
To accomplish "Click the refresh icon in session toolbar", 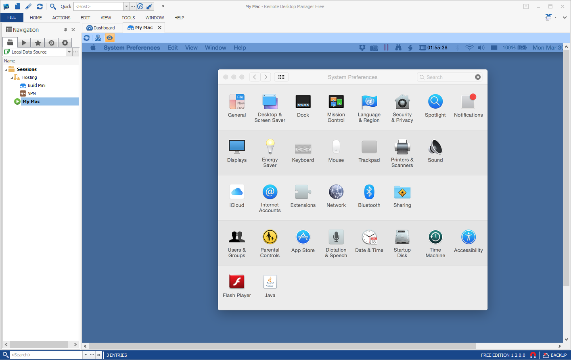I will click(87, 38).
